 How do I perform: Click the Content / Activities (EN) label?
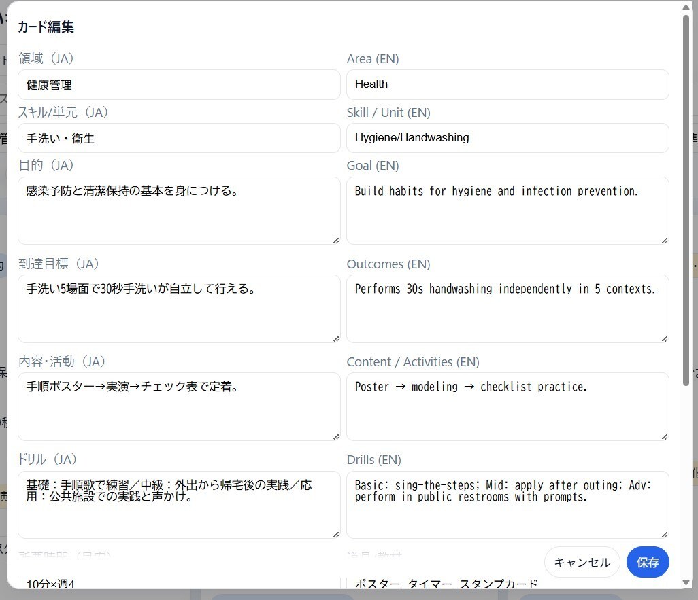413,361
